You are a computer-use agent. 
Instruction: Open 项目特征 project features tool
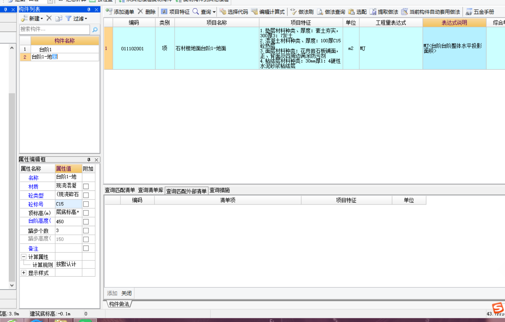[x=175, y=12]
